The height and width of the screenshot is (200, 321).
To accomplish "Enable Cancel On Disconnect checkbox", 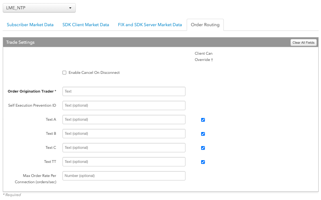I will (x=64, y=73).
